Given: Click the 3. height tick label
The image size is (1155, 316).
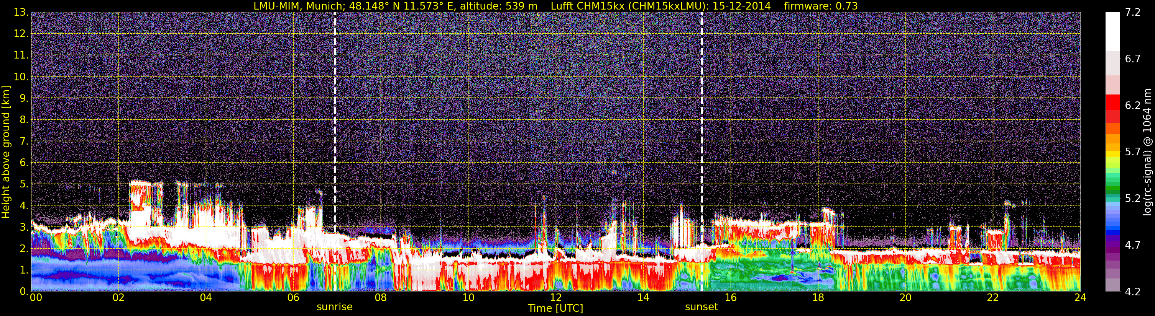Looking at the screenshot, I should click(x=24, y=227).
